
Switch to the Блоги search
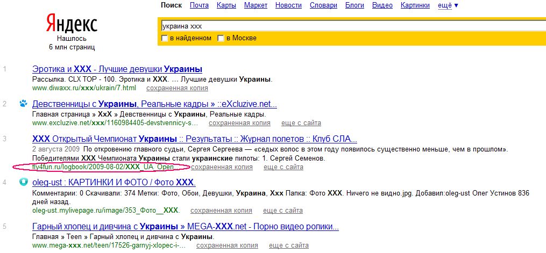(354, 5)
